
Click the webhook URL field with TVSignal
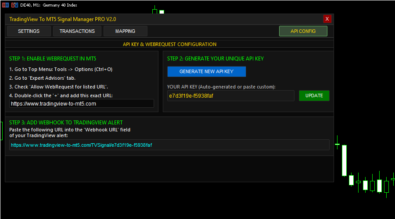pyautogui.click(x=169, y=145)
